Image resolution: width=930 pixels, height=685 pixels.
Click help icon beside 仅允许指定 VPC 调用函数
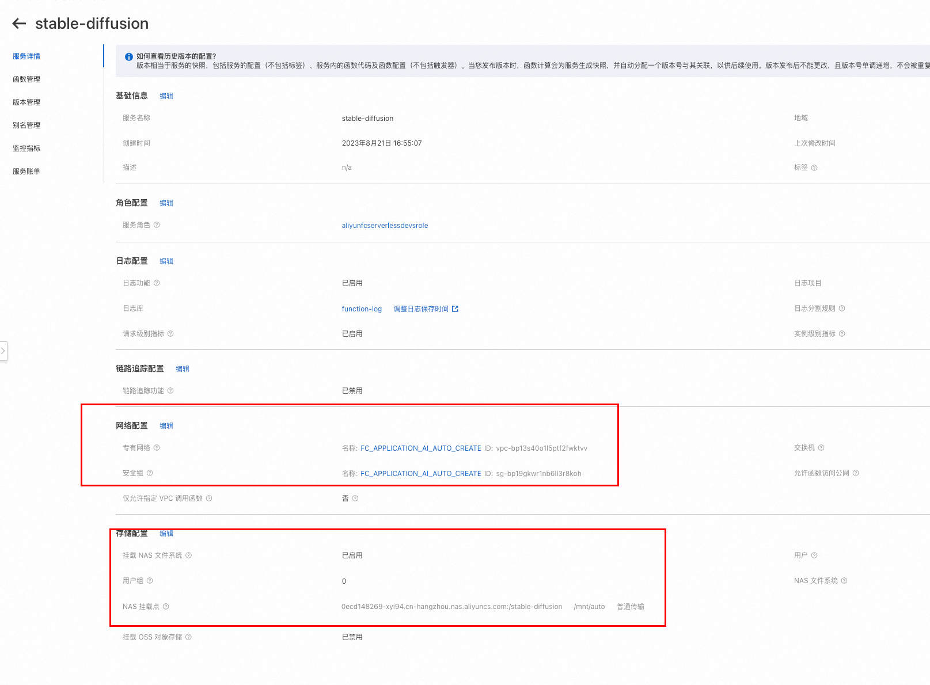tap(209, 498)
